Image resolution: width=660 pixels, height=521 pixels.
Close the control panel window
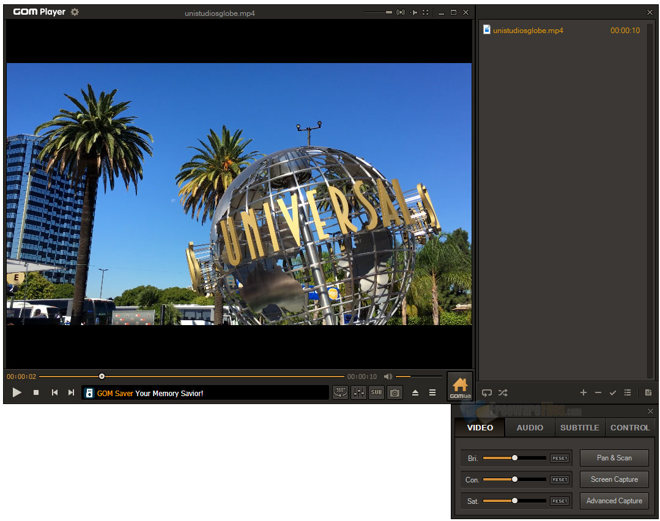(x=650, y=411)
